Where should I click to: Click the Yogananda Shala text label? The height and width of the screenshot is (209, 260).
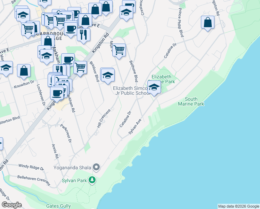tap(72, 168)
